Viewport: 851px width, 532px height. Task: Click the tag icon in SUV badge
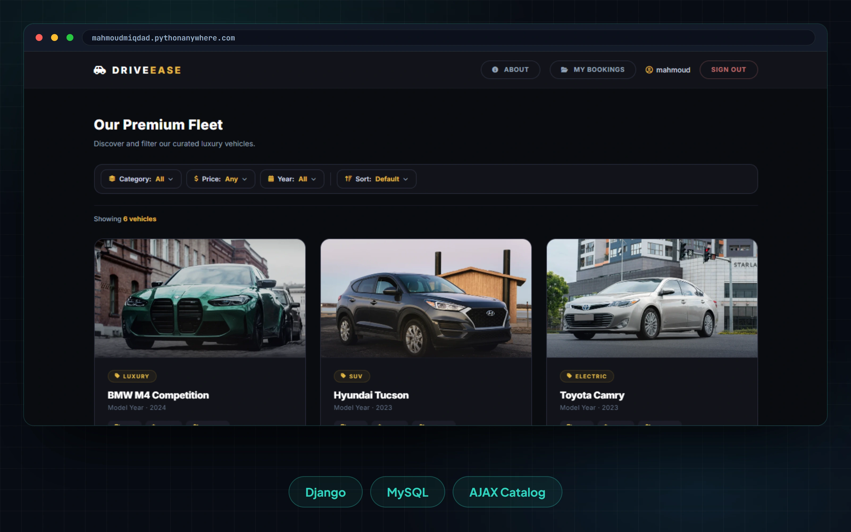pos(343,376)
